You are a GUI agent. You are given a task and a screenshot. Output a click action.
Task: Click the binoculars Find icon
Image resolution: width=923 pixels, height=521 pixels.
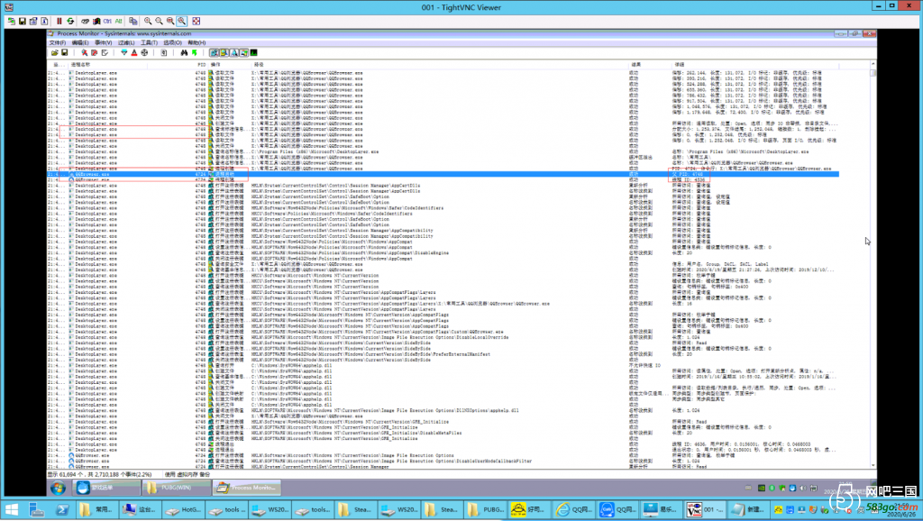[184, 53]
